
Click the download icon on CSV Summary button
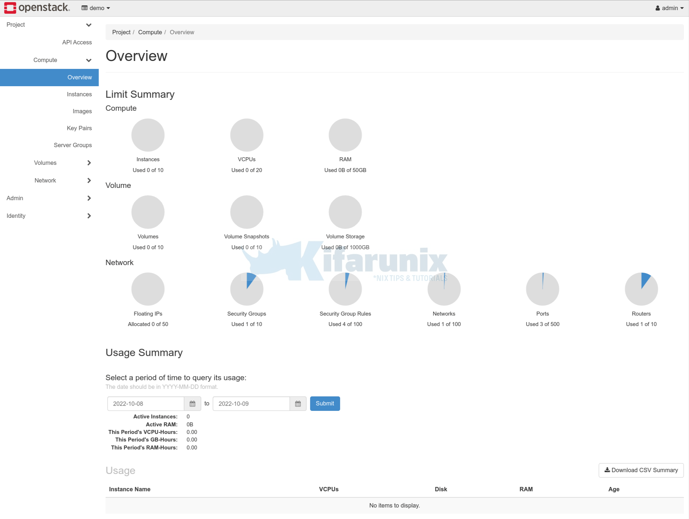(x=607, y=470)
